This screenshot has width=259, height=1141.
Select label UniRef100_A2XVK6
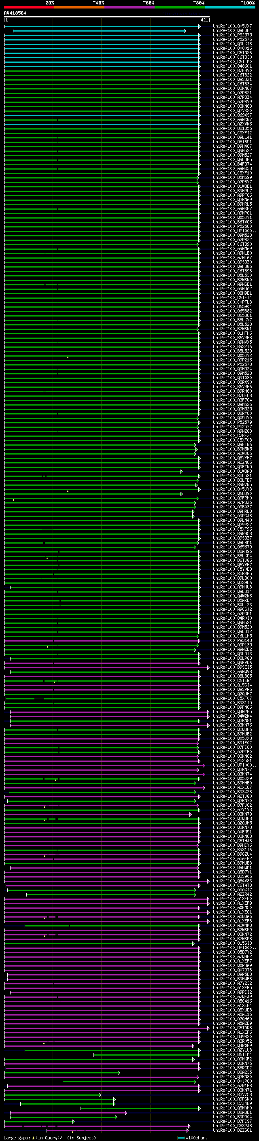tap(232, 125)
